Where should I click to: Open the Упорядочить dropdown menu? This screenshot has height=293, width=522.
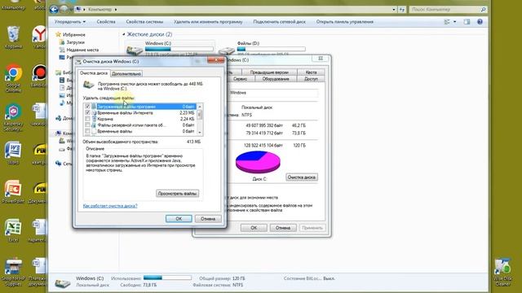point(70,22)
